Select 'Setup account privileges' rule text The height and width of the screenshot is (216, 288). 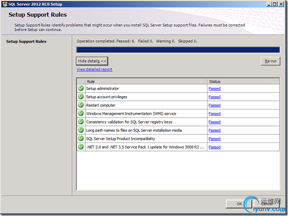[107, 97]
